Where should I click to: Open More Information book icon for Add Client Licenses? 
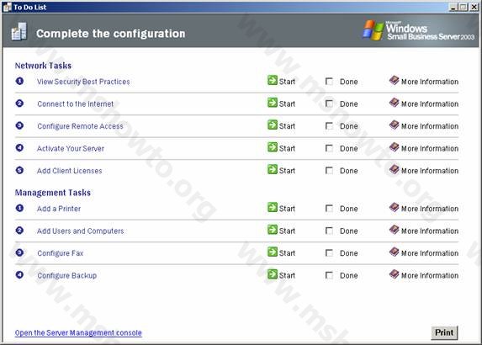pos(394,169)
